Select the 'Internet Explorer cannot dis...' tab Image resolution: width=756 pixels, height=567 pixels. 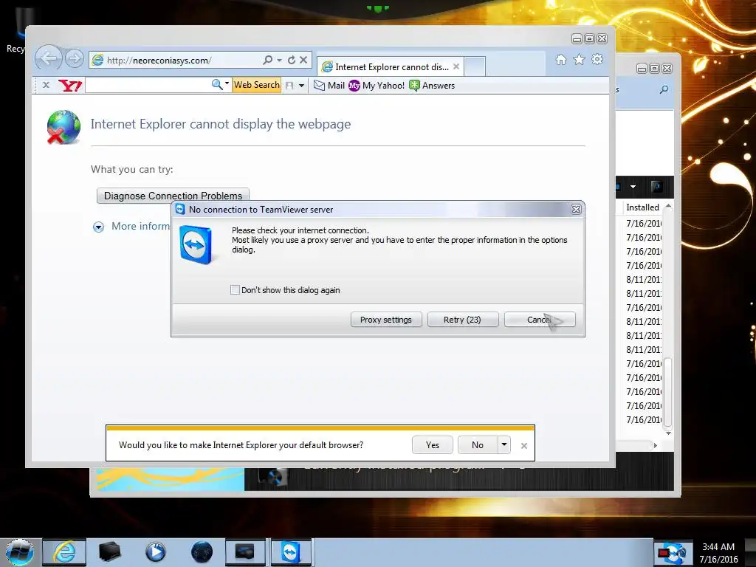tap(391, 67)
